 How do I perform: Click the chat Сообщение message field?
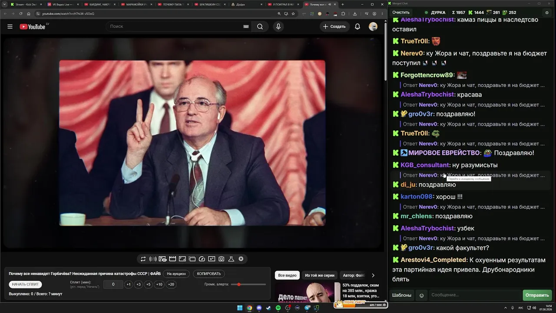pyautogui.click(x=475, y=295)
